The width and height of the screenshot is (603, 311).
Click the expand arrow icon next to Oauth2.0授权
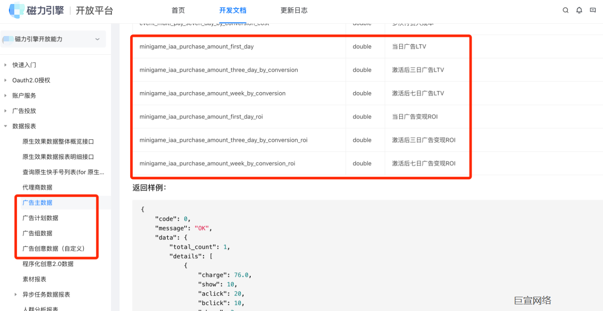(6, 80)
